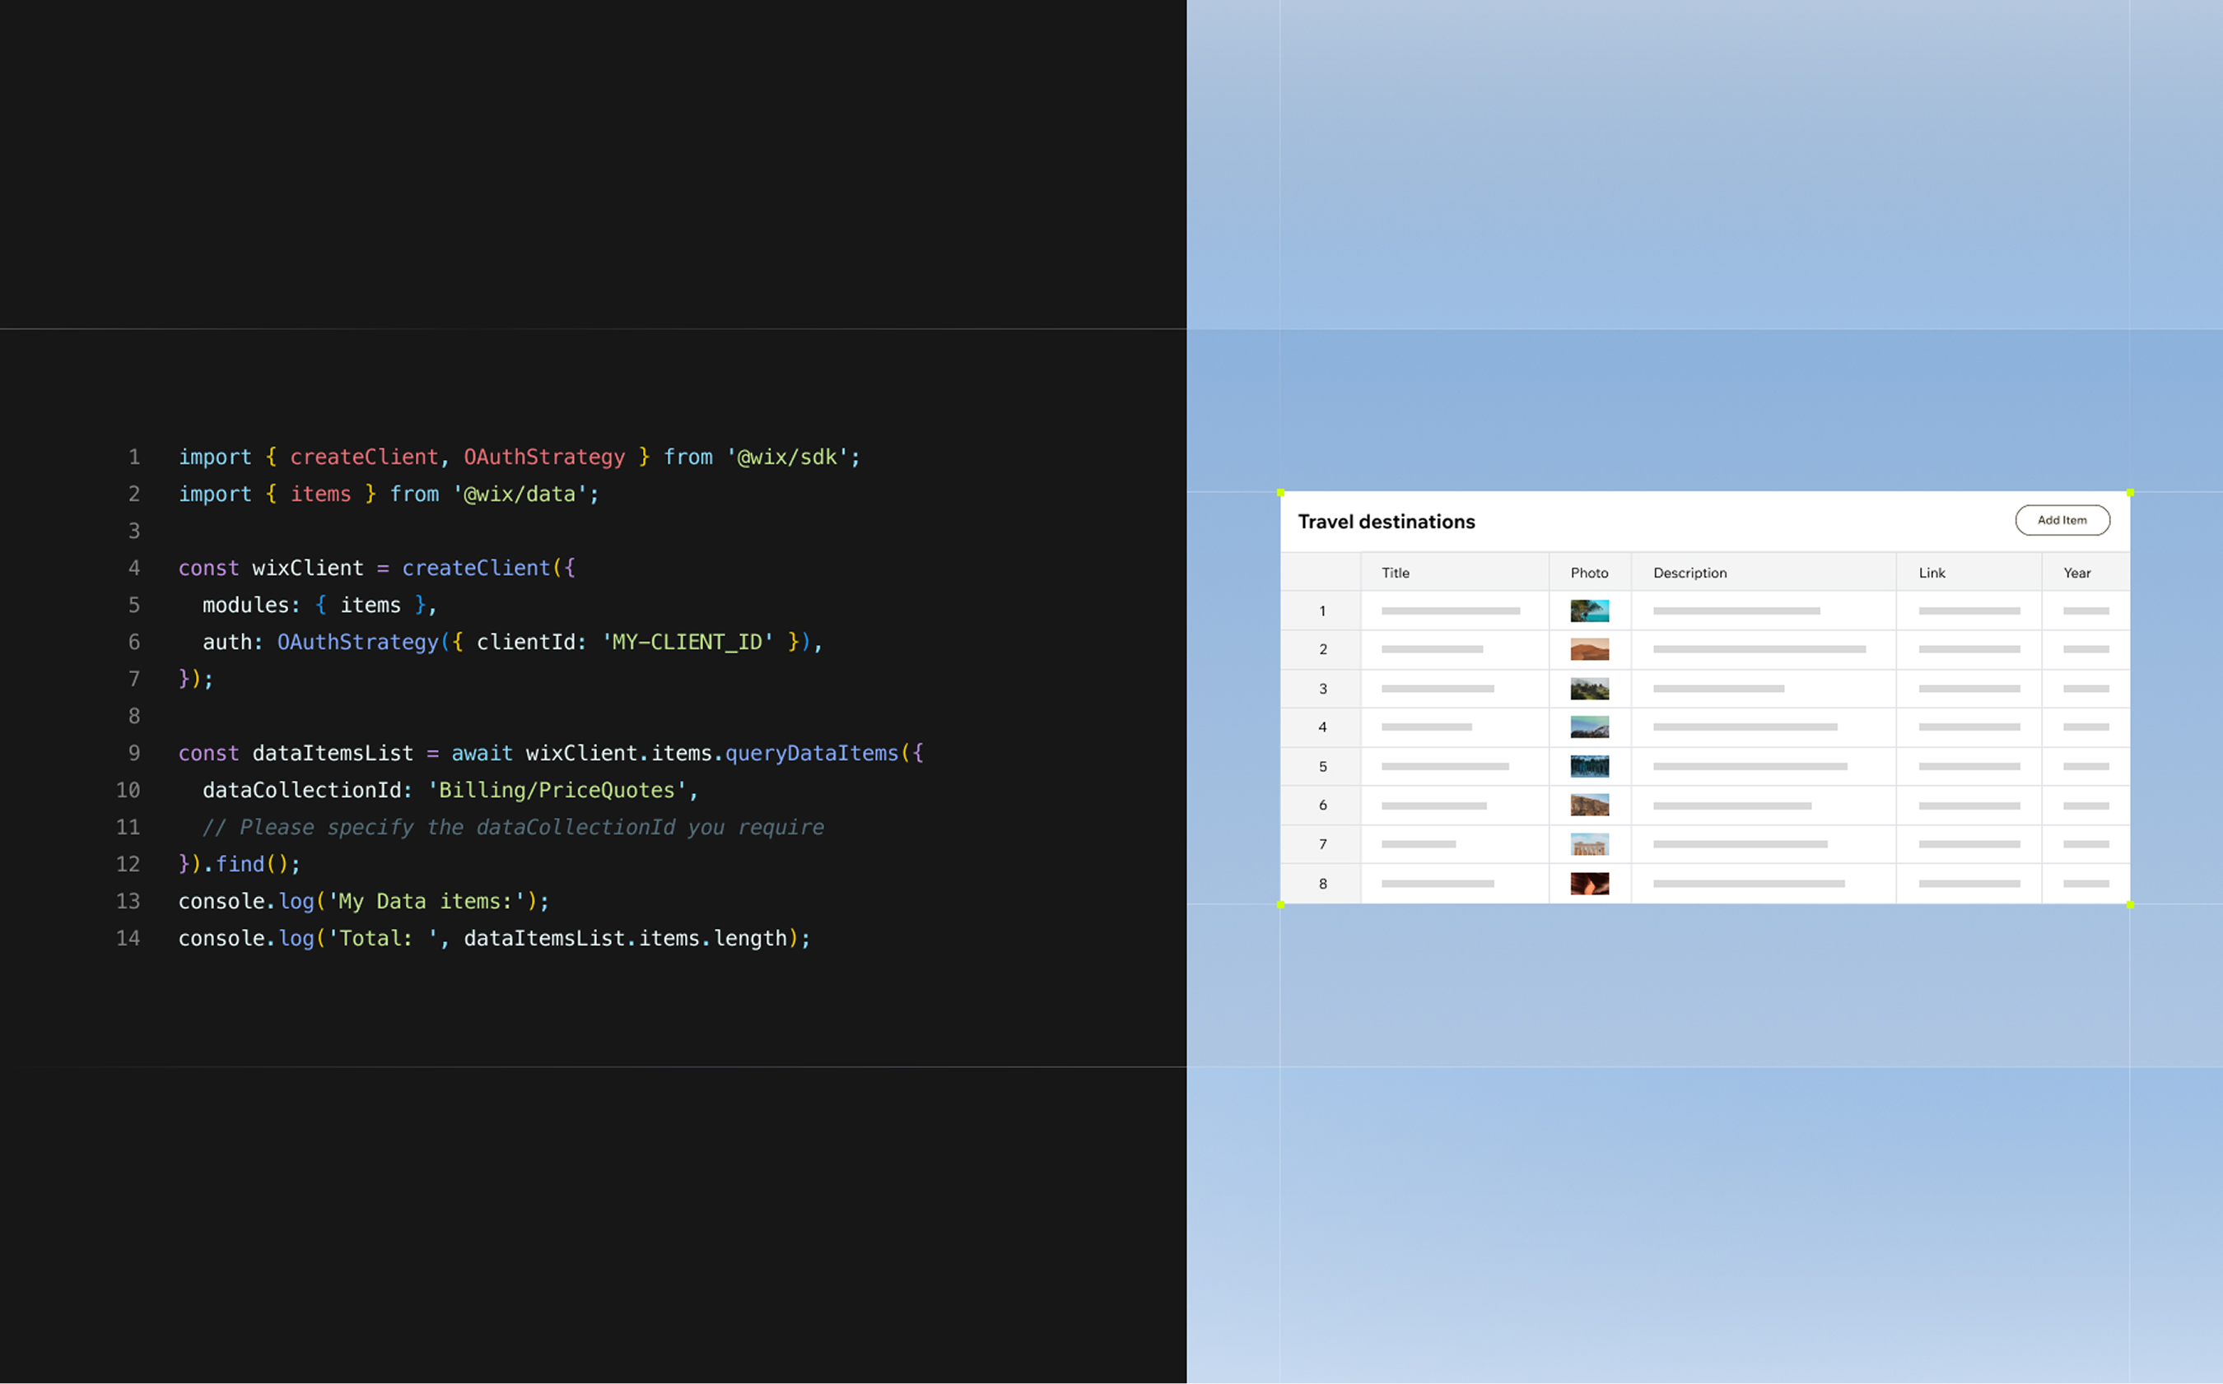This screenshot has height=1384, width=2223.
Task: Open the row 8 photo thumbnail
Action: [1589, 883]
